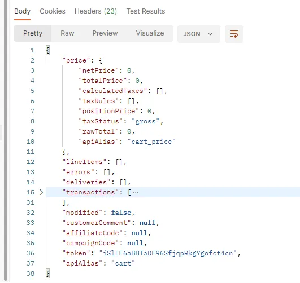Click the "cart_price" apiAlias value
The width and height of the screenshot is (300, 283).
(151, 141)
